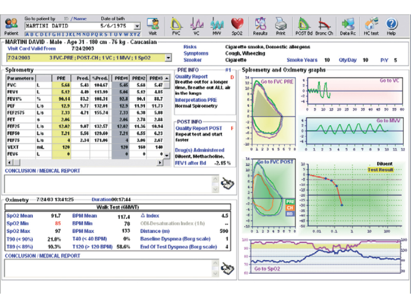Select the %Pred. column header
This screenshot has height=308, width=411.
click(x=100, y=78)
